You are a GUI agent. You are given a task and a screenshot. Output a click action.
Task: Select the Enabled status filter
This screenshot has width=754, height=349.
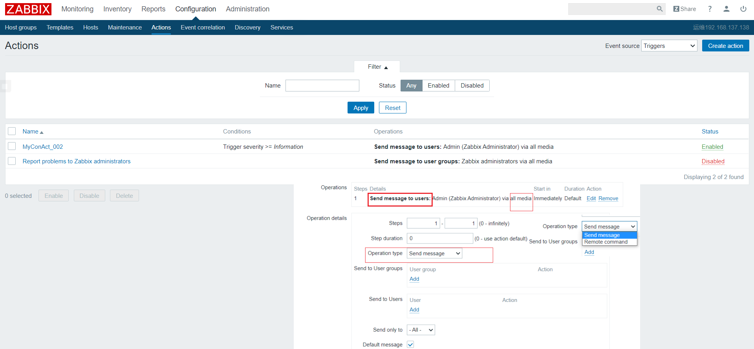click(x=438, y=86)
